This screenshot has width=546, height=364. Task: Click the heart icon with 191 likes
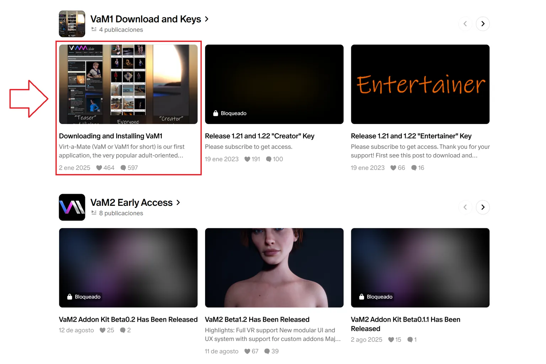tap(247, 159)
